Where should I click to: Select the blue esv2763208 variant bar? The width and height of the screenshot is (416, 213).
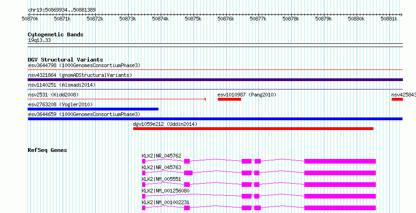tap(93, 109)
